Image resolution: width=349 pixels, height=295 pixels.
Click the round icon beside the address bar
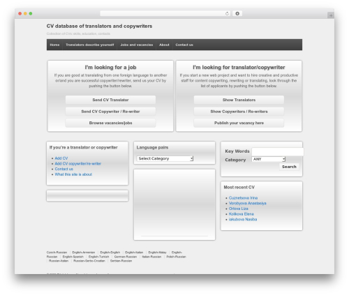(x=237, y=14)
